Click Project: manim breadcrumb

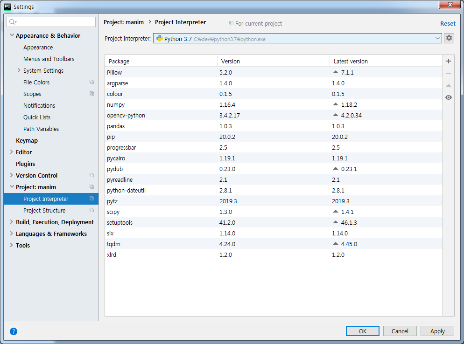point(124,22)
